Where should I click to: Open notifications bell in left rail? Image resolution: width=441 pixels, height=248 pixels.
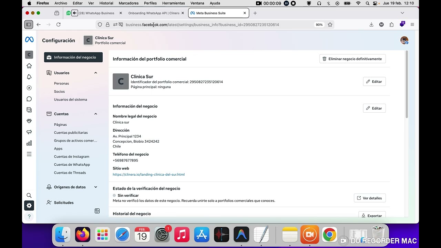pos(29,77)
